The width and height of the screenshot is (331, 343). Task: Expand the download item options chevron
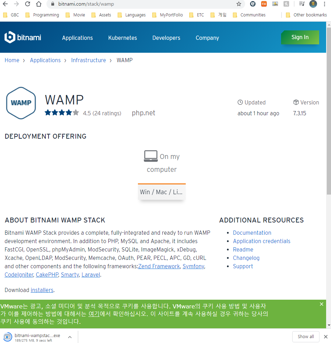[x=70, y=337]
